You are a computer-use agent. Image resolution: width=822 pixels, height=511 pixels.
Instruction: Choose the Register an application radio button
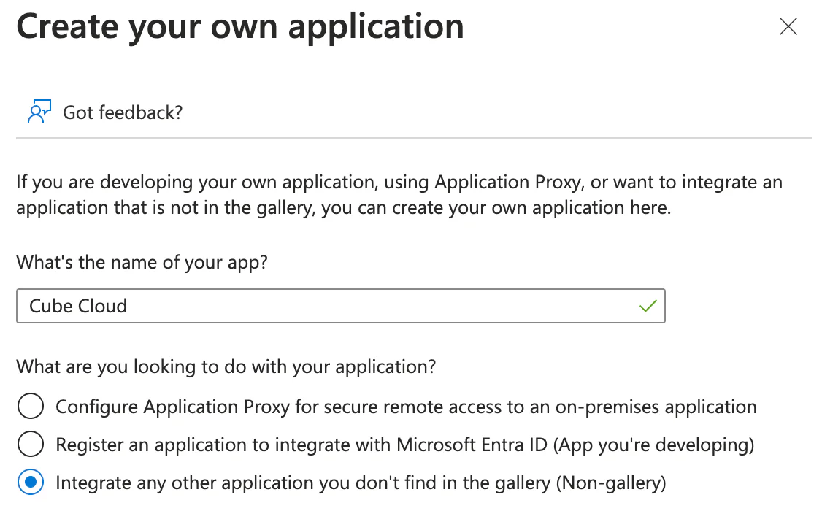[31, 444]
